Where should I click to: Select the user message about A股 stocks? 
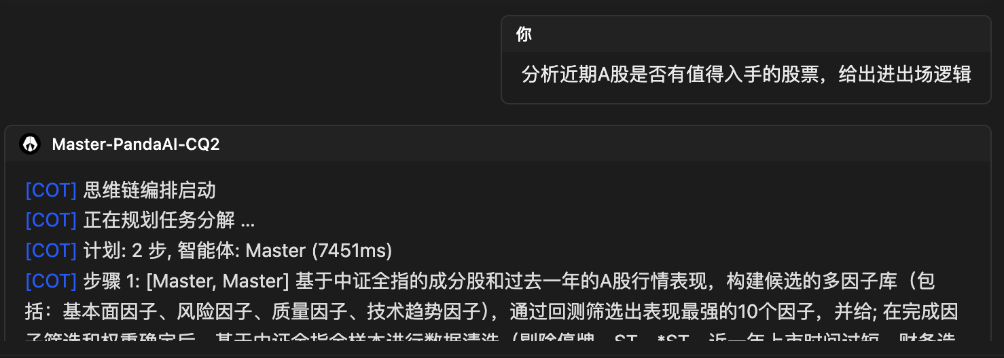tap(746, 74)
